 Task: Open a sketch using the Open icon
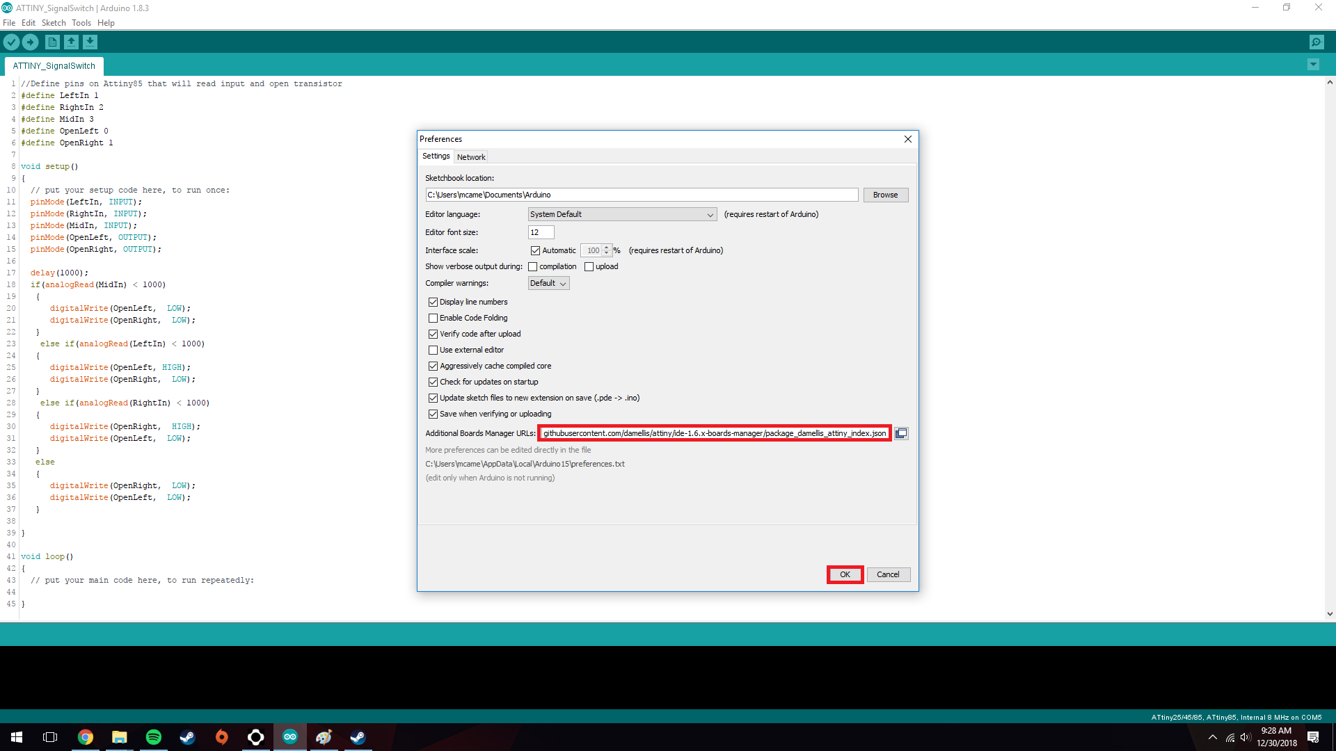(x=71, y=42)
